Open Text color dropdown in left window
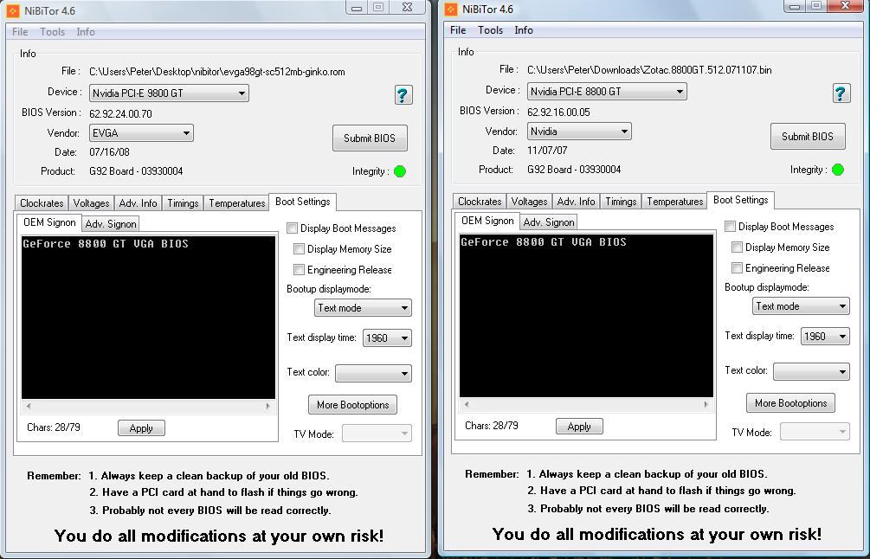 (x=373, y=373)
